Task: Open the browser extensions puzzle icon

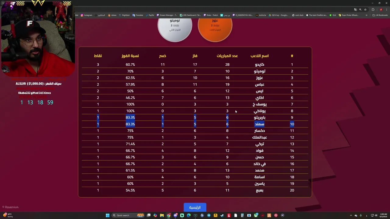Action: 373,9
